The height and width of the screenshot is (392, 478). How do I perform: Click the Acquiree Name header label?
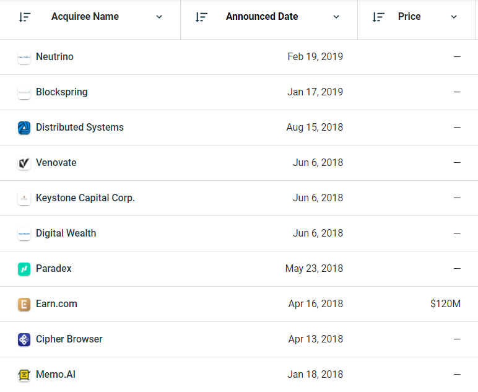[85, 17]
